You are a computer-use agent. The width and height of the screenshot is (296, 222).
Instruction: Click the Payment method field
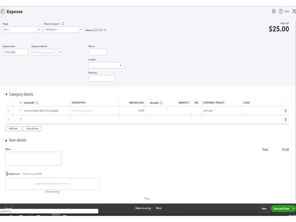pyautogui.click(x=44, y=52)
